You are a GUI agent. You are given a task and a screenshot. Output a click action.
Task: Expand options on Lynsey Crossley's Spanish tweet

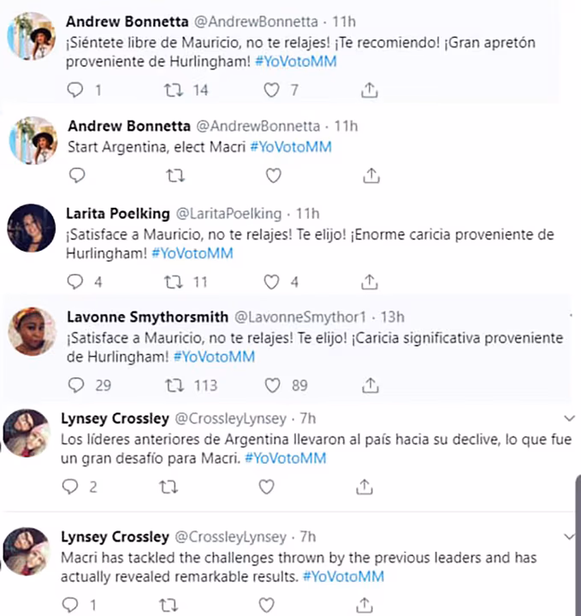569,418
